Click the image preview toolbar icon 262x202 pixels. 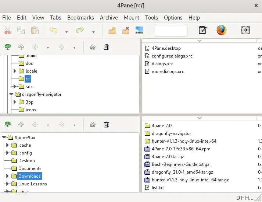(x=139, y=30)
